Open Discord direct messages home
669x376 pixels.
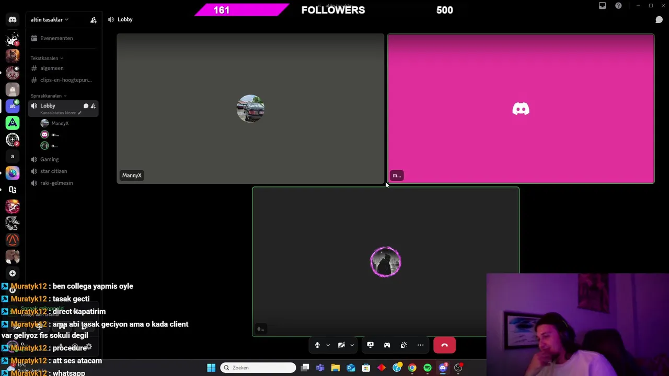(13, 20)
